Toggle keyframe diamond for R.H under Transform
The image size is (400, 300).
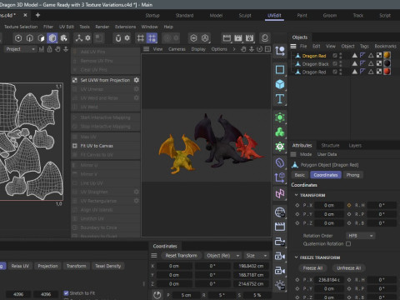tap(349, 205)
